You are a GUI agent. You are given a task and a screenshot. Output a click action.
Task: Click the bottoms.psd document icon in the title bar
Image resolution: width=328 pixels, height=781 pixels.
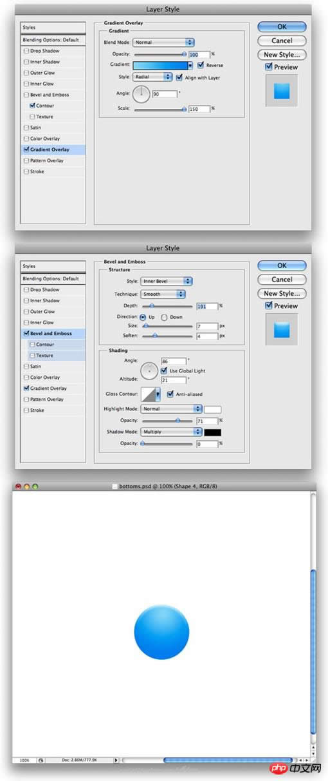pos(115,485)
